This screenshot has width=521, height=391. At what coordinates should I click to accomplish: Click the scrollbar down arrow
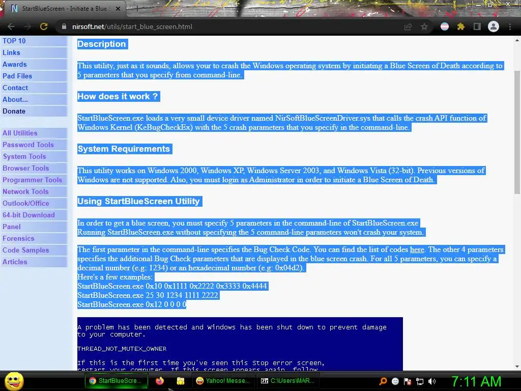[x=517, y=367]
